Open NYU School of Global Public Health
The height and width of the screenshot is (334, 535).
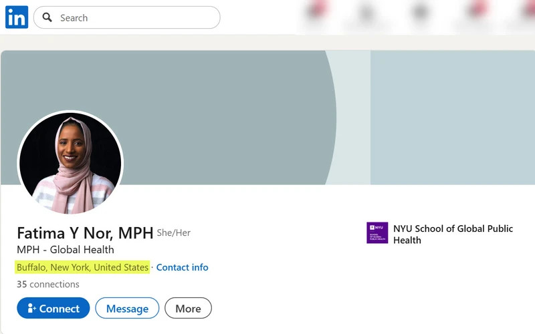(x=453, y=234)
